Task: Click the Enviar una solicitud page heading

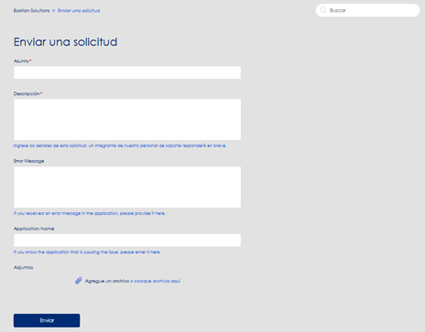Action: click(65, 42)
